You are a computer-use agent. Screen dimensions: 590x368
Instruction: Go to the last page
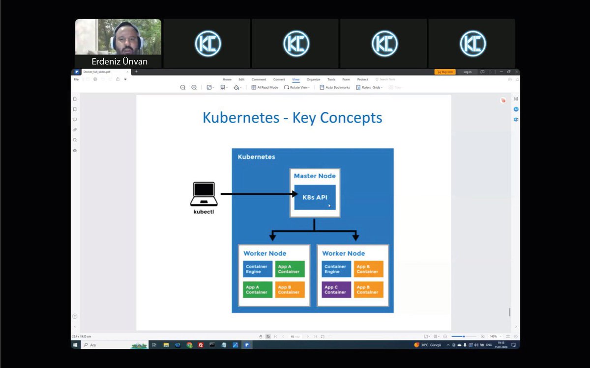pos(315,336)
